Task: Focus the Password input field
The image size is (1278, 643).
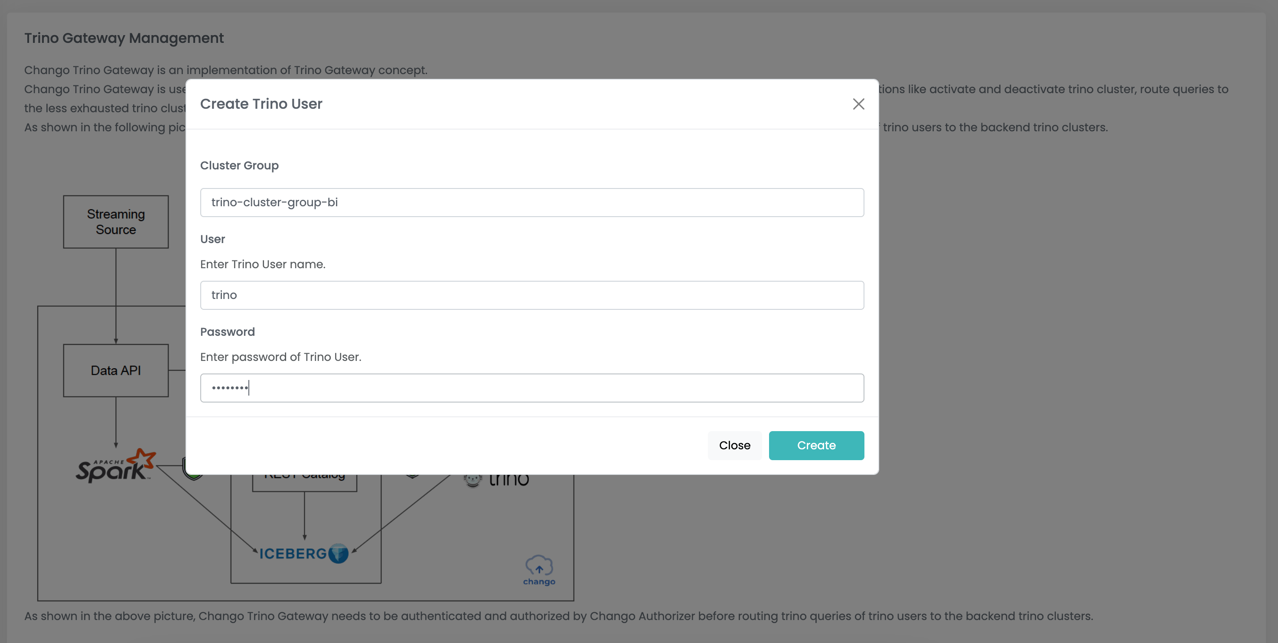Action: pyautogui.click(x=532, y=388)
